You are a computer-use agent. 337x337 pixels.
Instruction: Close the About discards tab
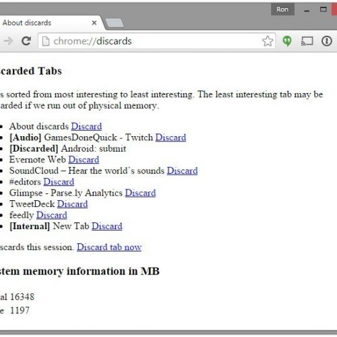tap(94, 23)
